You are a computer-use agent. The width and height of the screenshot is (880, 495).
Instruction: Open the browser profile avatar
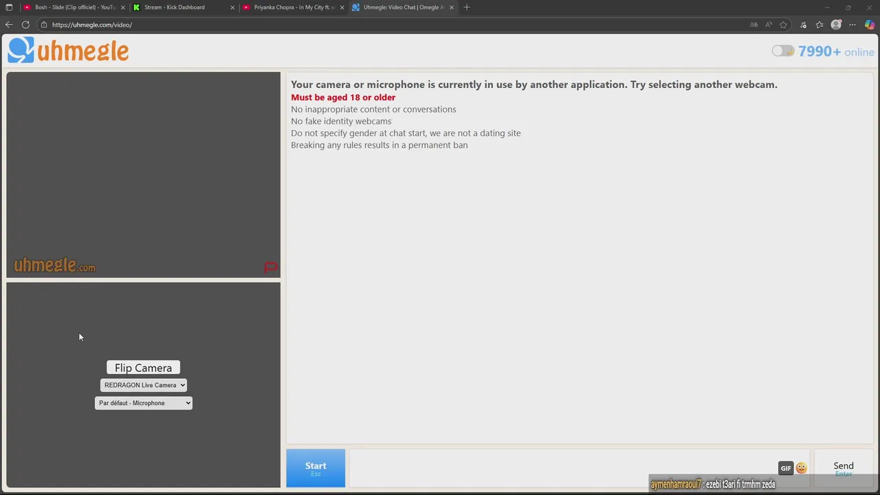point(836,25)
